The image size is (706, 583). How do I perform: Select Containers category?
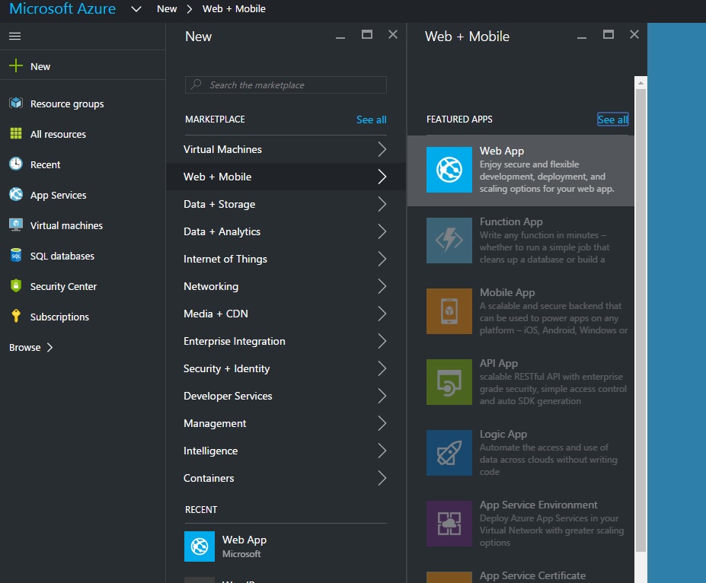[x=286, y=479]
